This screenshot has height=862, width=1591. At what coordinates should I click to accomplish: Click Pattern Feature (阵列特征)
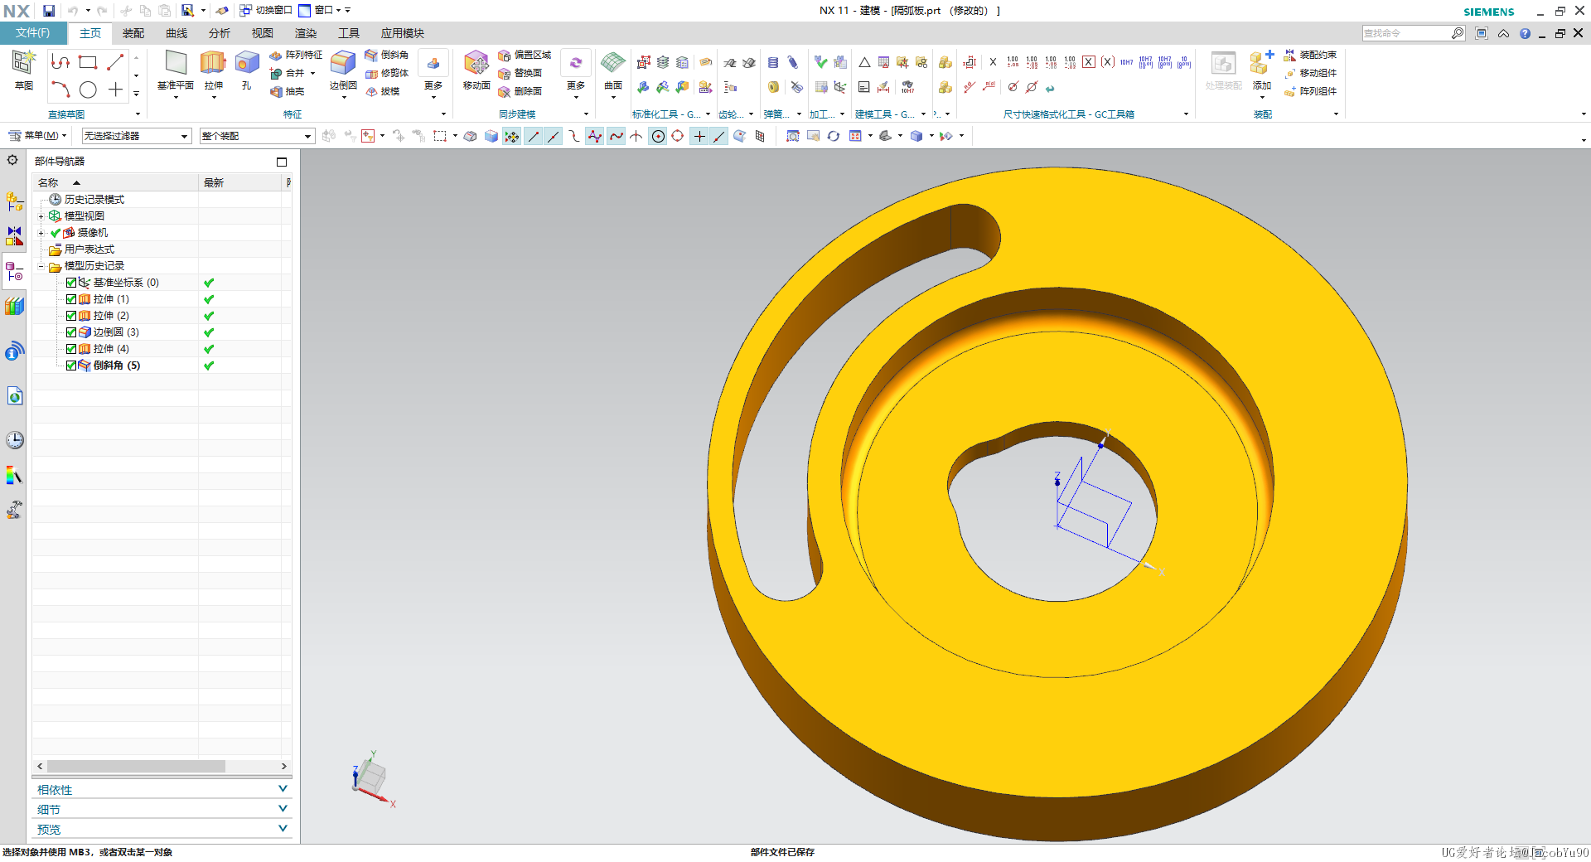pyautogui.click(x=296, y=55)
